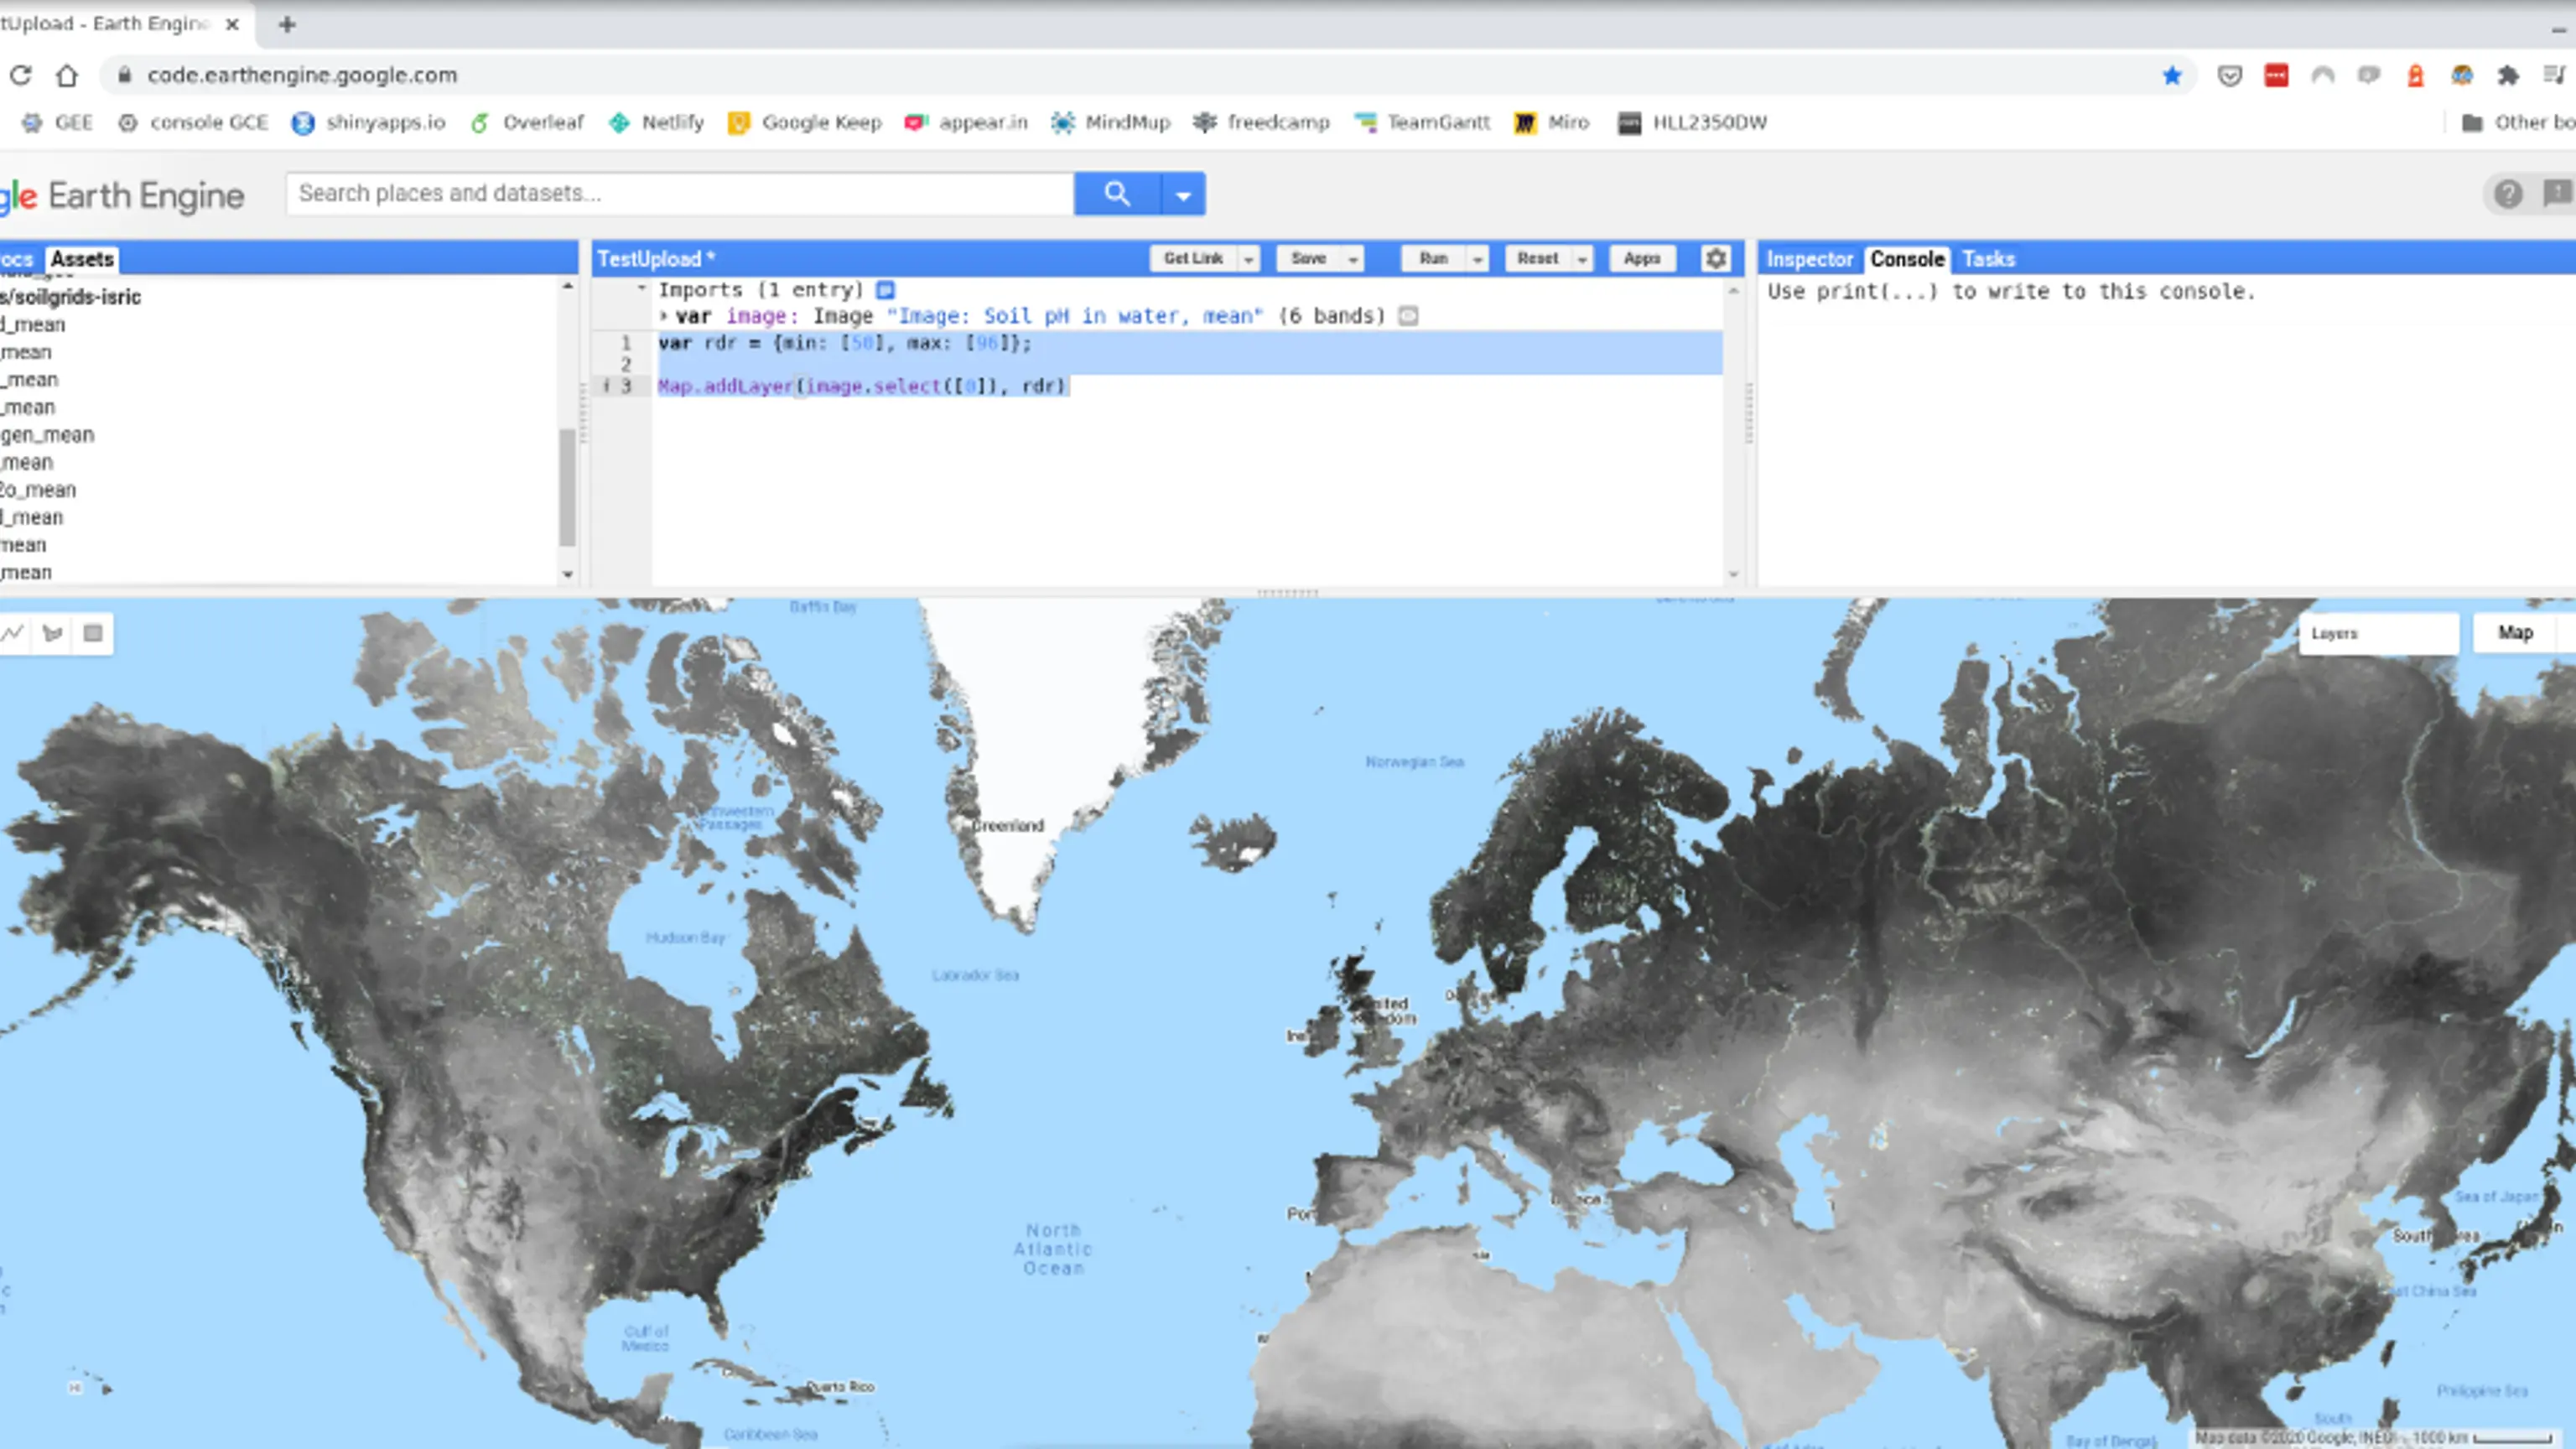
Task: Switch to the Inspector tab
Action: point(1809,259)
